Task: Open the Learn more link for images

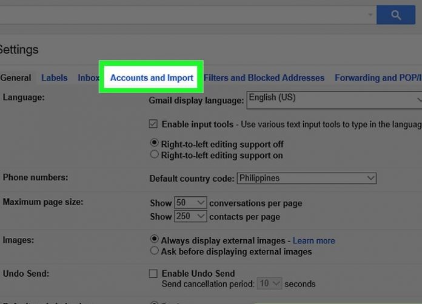Action: tap(314, 240)
